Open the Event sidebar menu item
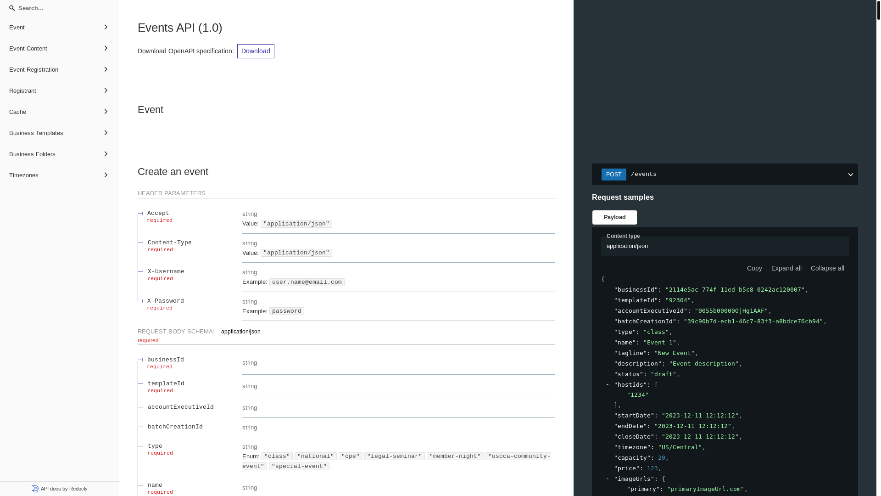881x496 pixels. tap(60, 28)
